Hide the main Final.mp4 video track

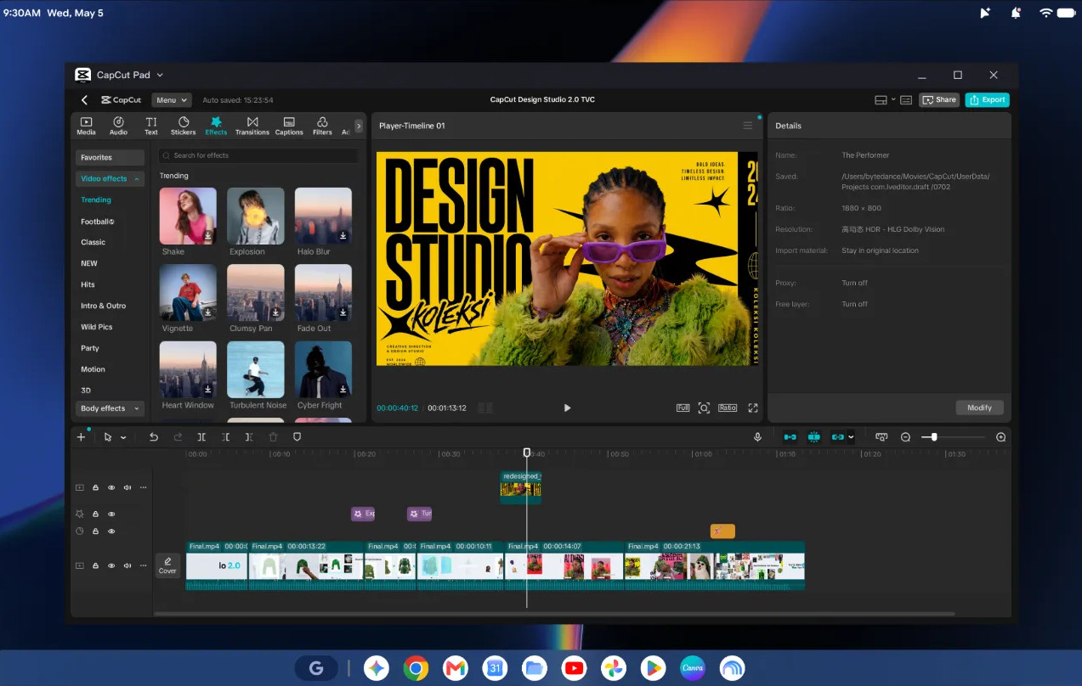(x=111, y=565)
